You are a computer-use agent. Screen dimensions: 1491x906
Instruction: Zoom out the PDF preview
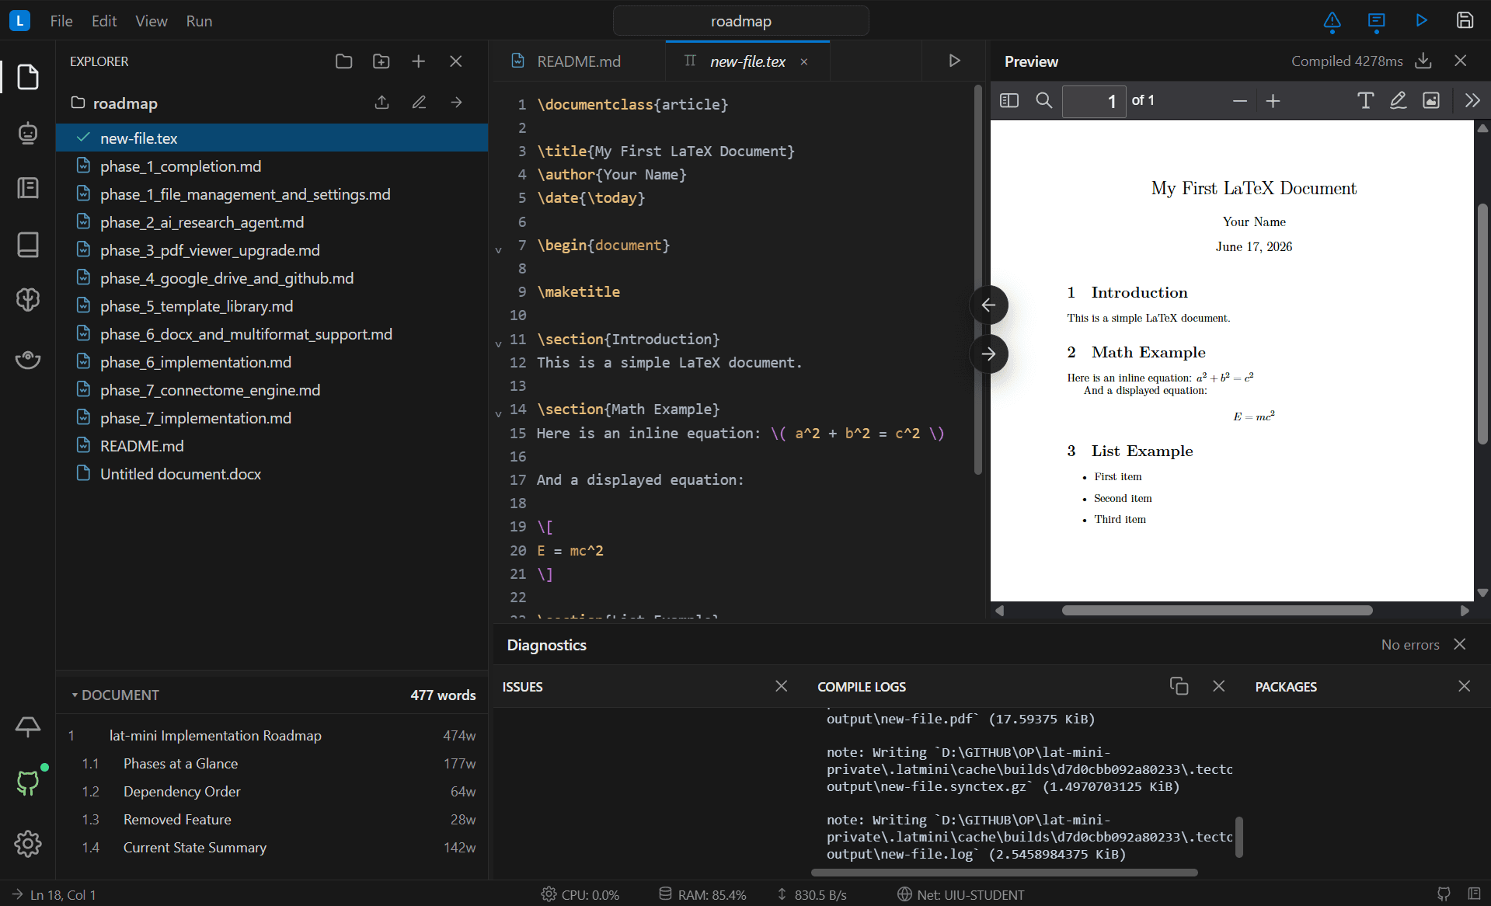point(1240,101)
